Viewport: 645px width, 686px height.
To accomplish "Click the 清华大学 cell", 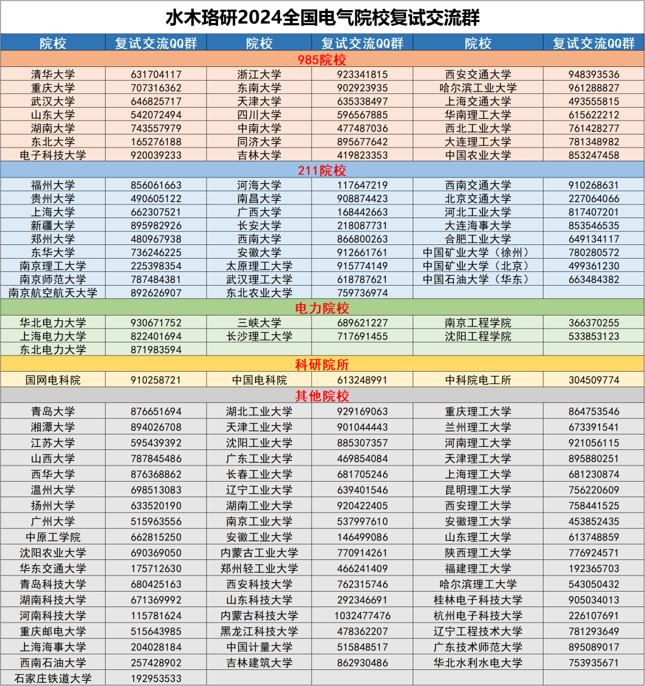I will [x=53, y=74].
